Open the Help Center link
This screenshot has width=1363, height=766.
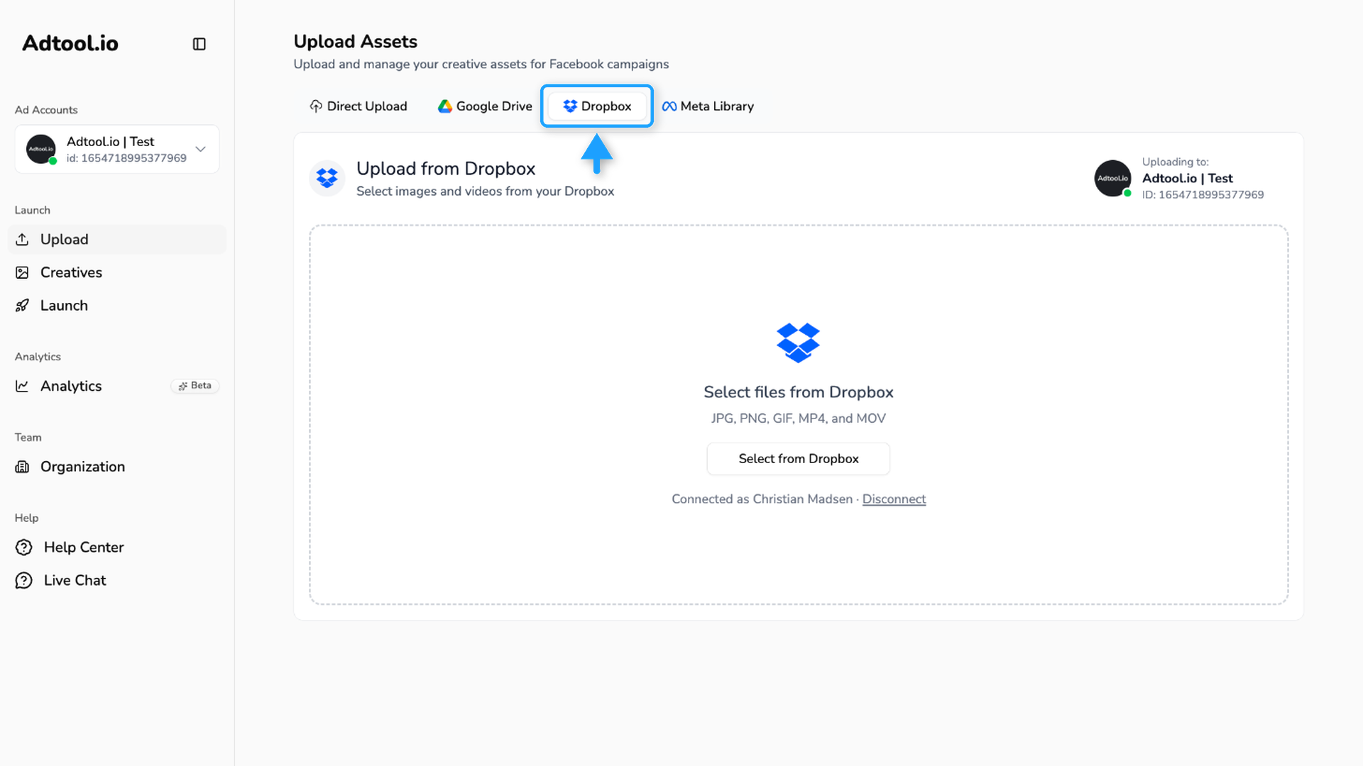click(117, 548)
